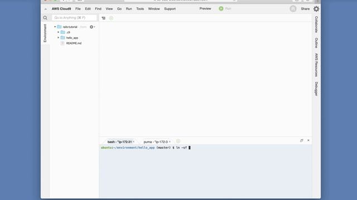The image size is (357, 200).
Task: Open the View menu
Action: pos(109,9)
